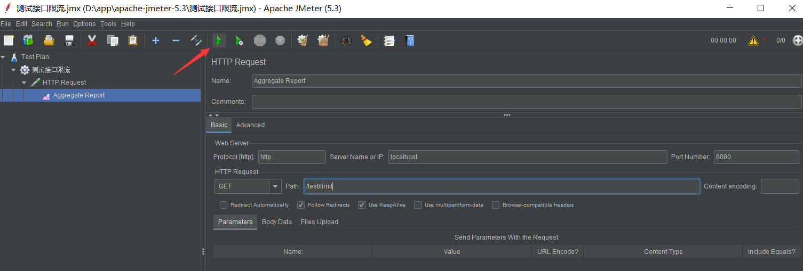This screenshot has height=271, width=803.
Task: Collapse the 测试接口限流 thread group node
Action: 13,70
